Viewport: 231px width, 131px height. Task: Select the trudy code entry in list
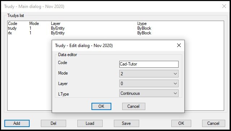(12, 28)
